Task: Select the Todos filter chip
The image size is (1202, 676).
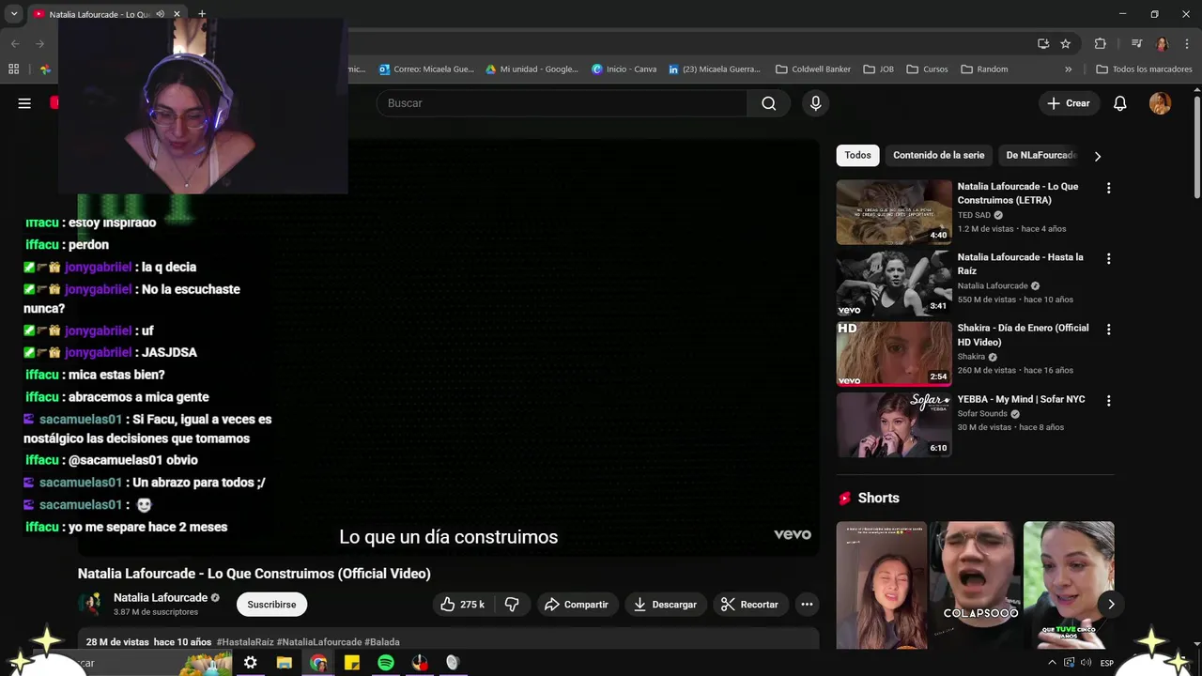Action: [x=857, y=155]
